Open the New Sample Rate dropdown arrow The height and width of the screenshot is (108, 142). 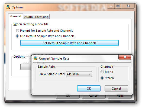pyautogui.click(x=90, y=74)
